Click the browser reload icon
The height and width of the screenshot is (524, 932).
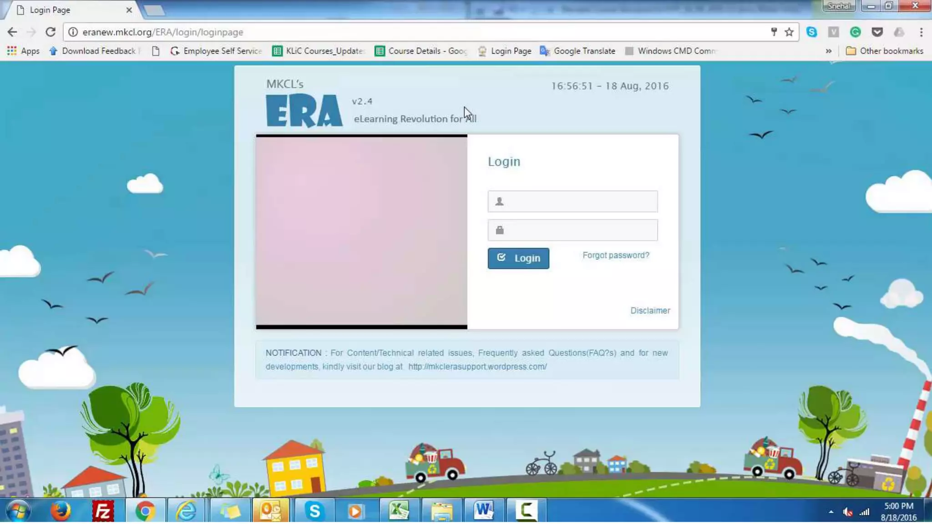[x=51, y=32]
